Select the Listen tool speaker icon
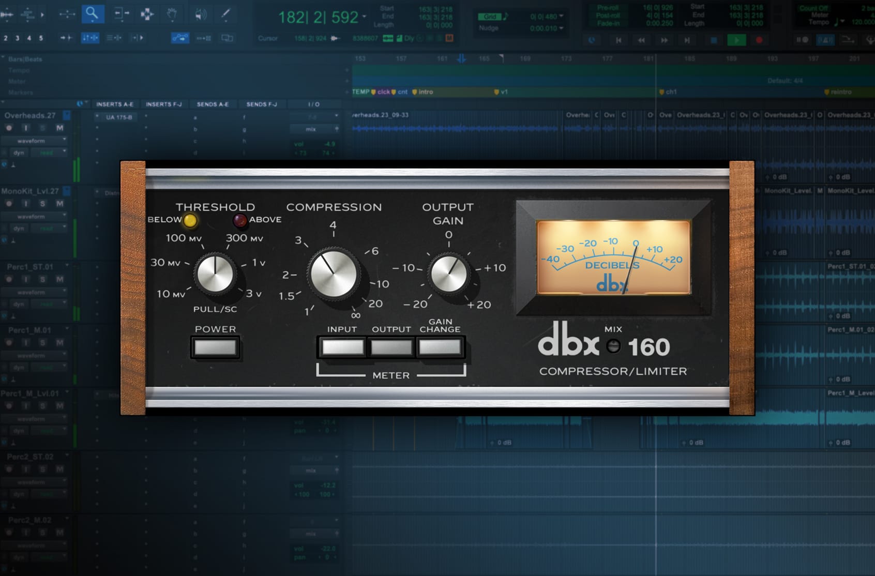 [201, 14]
